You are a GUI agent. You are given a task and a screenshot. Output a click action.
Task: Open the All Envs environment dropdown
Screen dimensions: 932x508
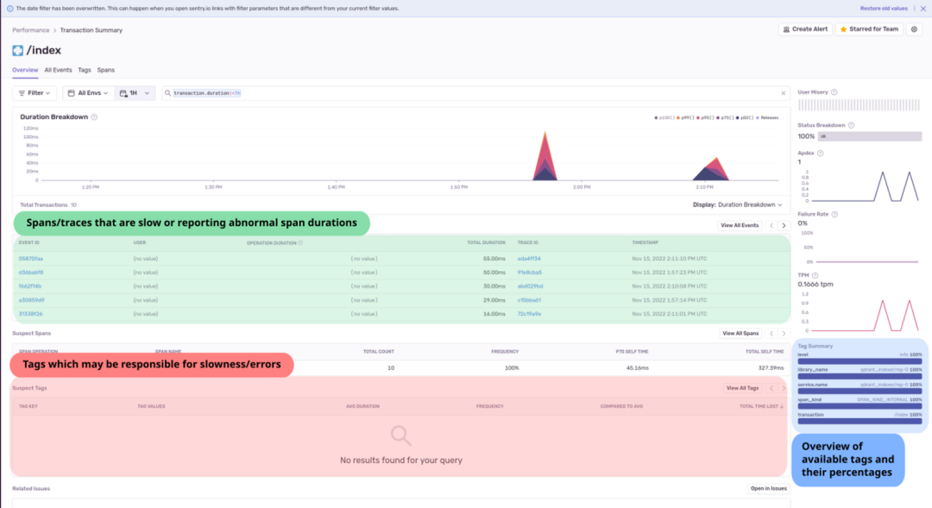coord(88,93)
